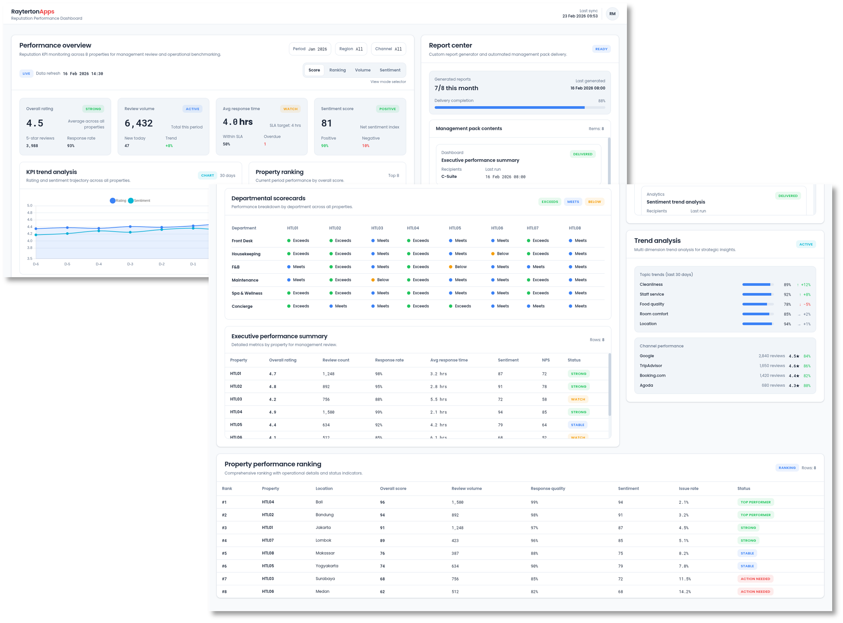
Task: Toggle the EXCEEDS filter chip
Action: pyautogui.click(x=550, y=202)
